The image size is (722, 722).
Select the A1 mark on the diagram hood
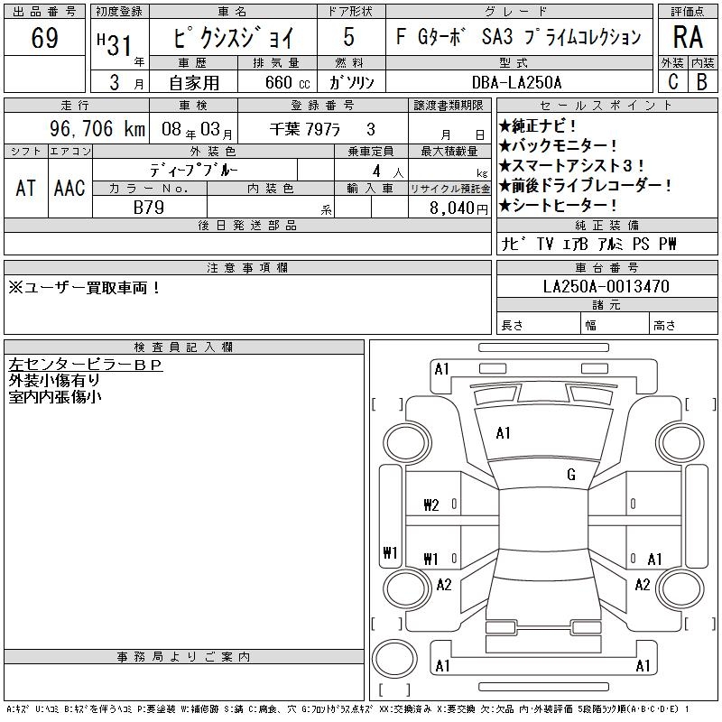503,433
